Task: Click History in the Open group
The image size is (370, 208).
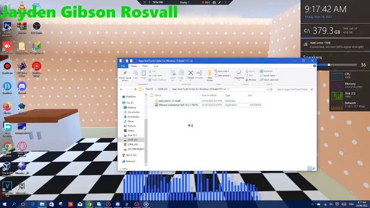Action: point(251,80)
